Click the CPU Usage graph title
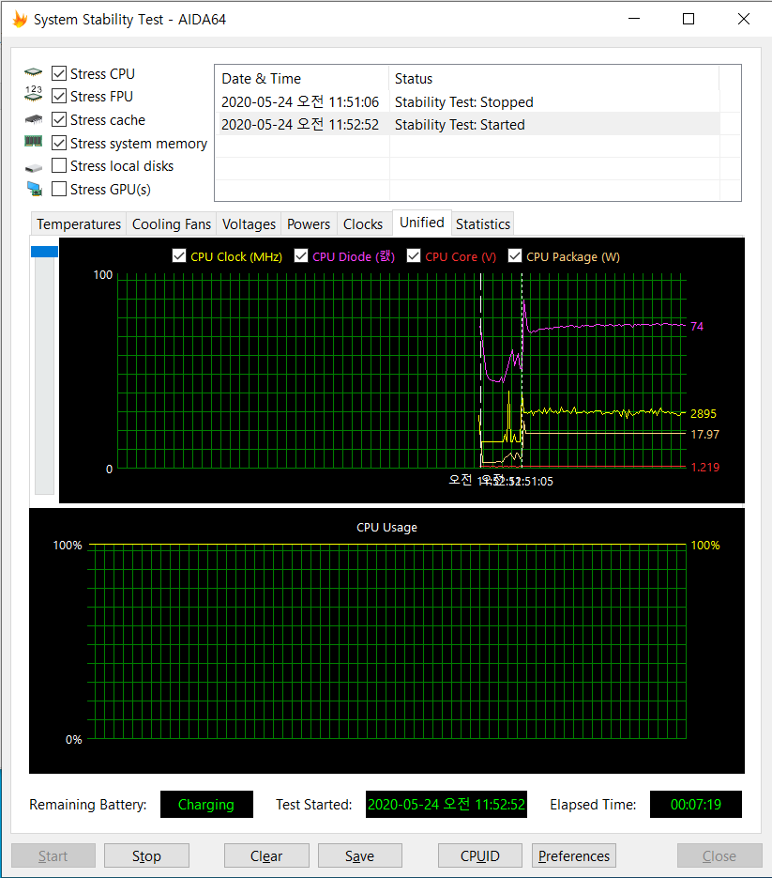772x878 pixels. pyautogui.click(x=387, y=528)
